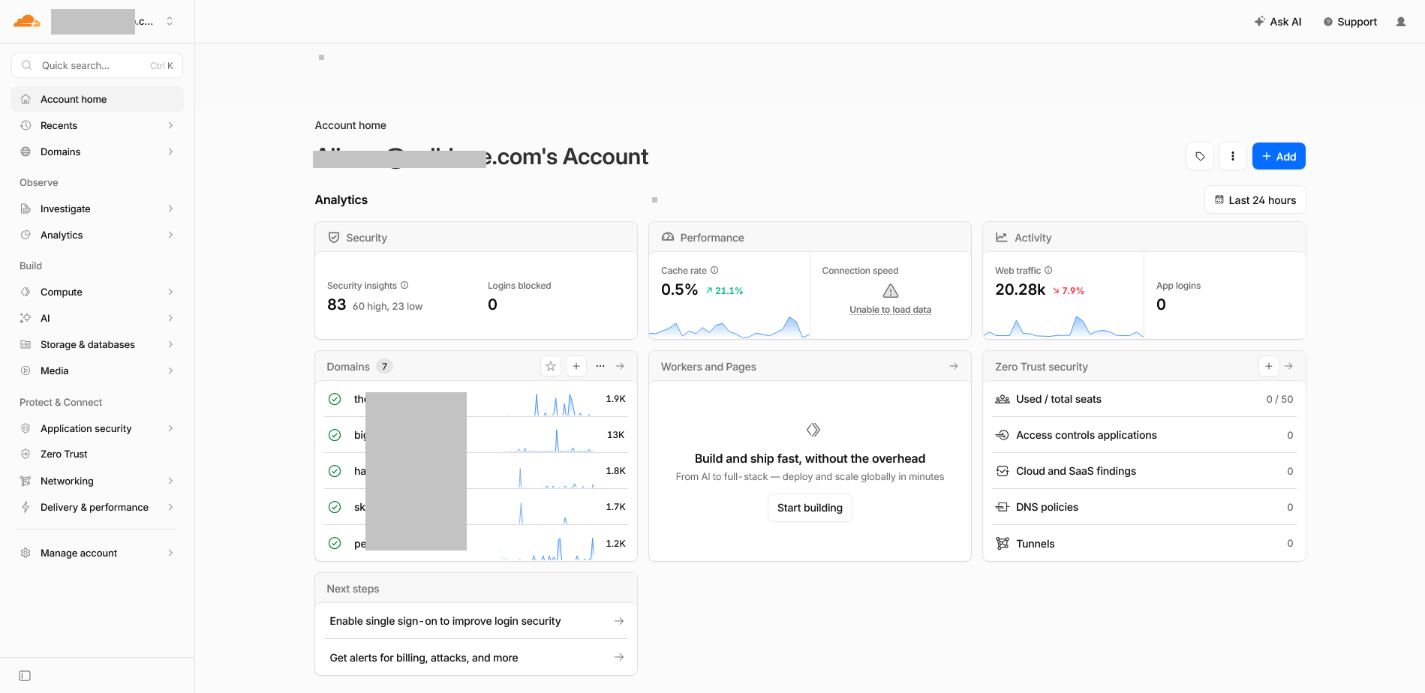Open Application security menu item

(x=98, y=428)
